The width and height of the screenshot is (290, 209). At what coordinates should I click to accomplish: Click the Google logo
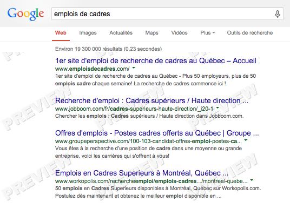26,14
